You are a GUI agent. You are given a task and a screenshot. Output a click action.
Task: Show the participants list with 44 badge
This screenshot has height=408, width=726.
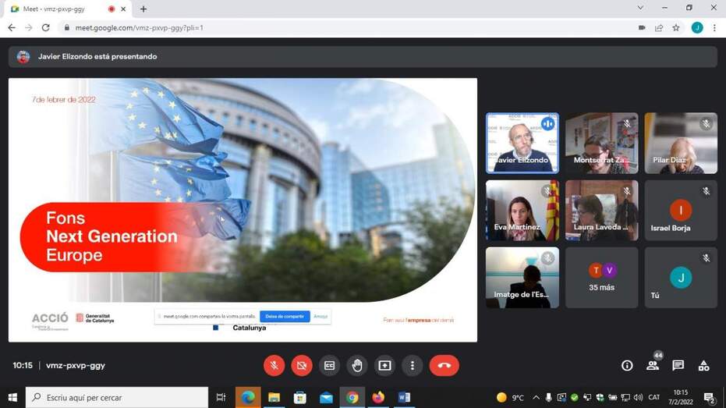[653, 365]
